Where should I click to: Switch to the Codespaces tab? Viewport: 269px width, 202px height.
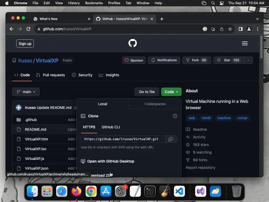[x=155, y=104]
